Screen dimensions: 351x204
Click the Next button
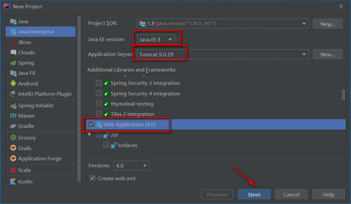pos(254,194)
